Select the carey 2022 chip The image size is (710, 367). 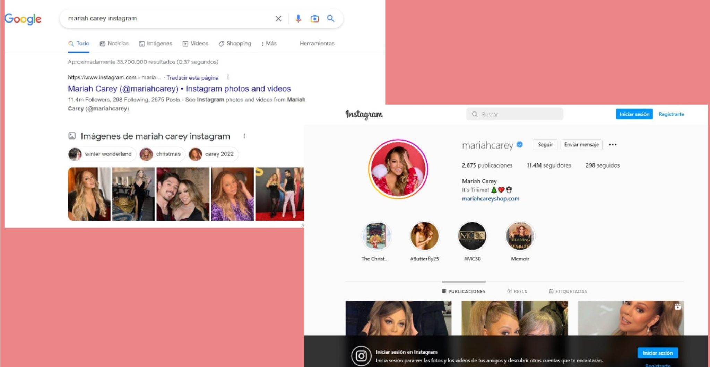point(213,154)
